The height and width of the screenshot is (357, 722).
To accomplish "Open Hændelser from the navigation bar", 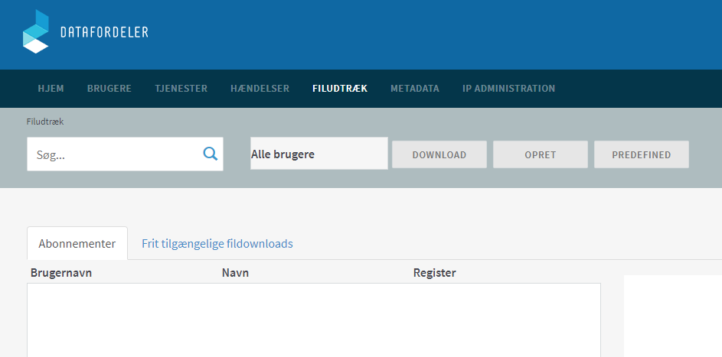I will click(260, 89).
